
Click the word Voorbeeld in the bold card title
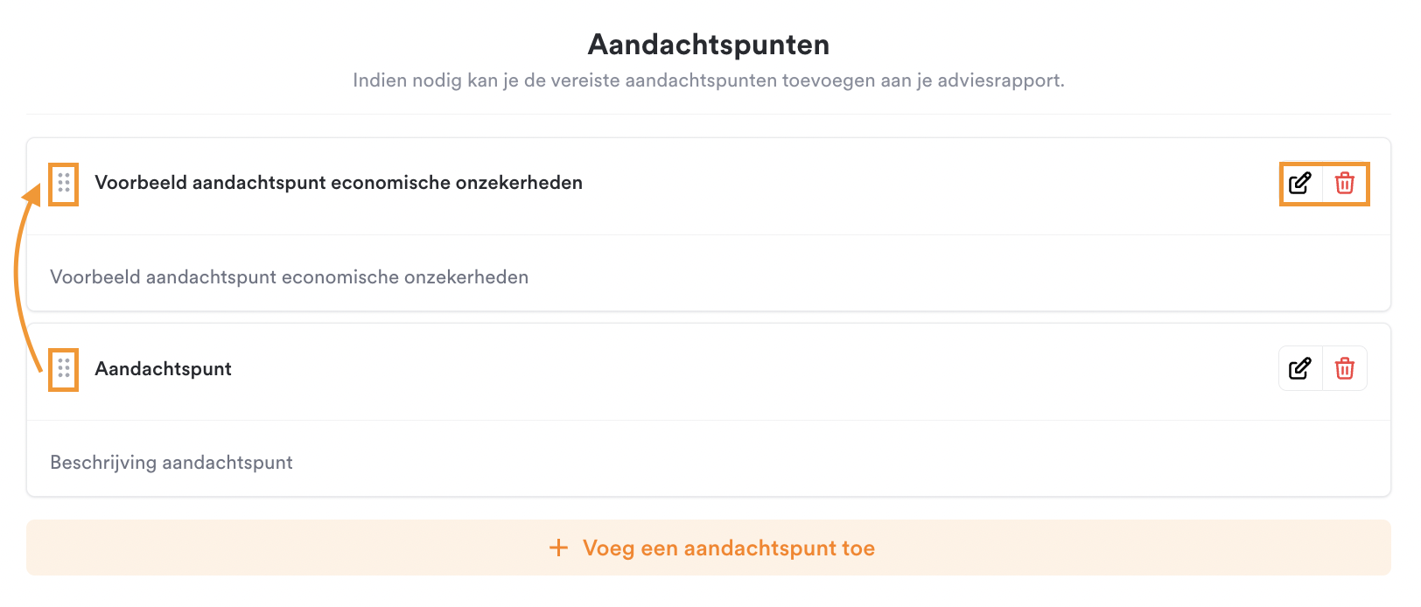pos(140,183)
